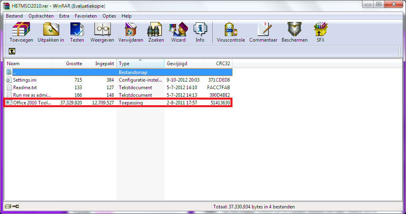Open the Bestand menu
This screenshot has width=406, height=214.
(x=14, y=16)
